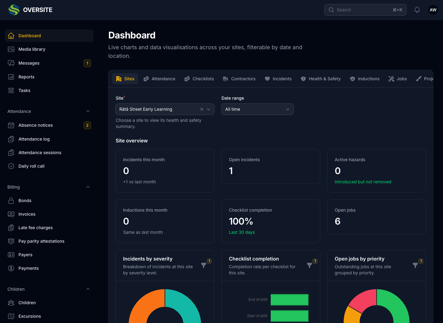
Task: Collapse the Billing sidebar section
Action: [88, 187]
